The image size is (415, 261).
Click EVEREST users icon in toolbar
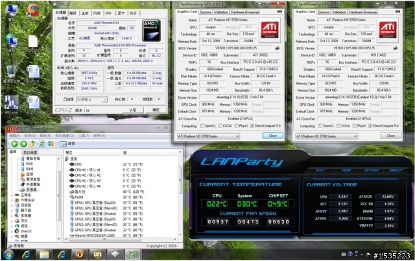pyautogui.click(x=51, y=143)
